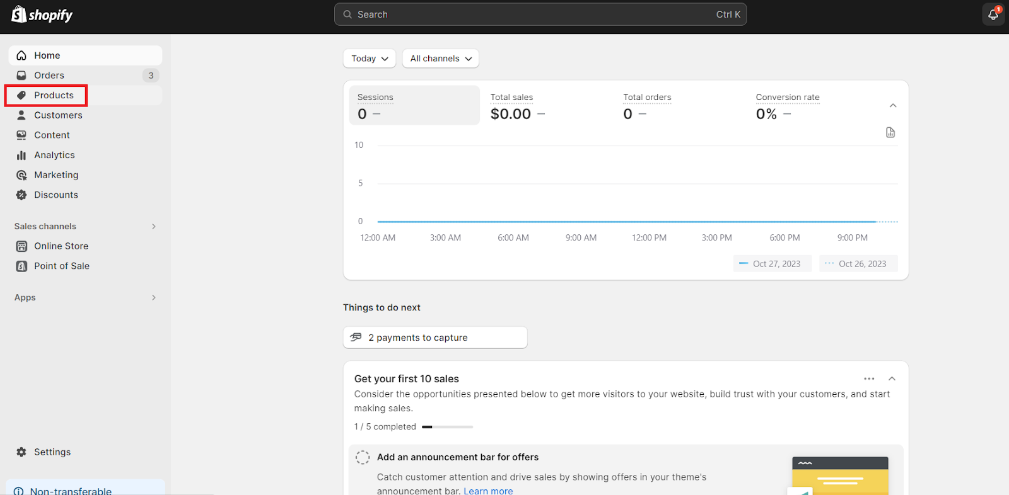
Task: Open the All channels dropdown
Action: (x=441, y=59)
